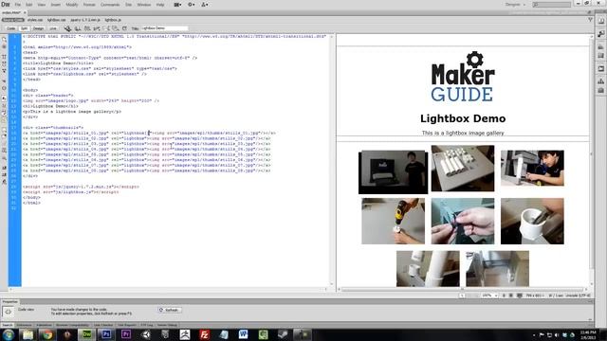This screenshot has height=341, width=607.
Task: Switch to Photoshop from the taskbar
Action: point(106,334)
